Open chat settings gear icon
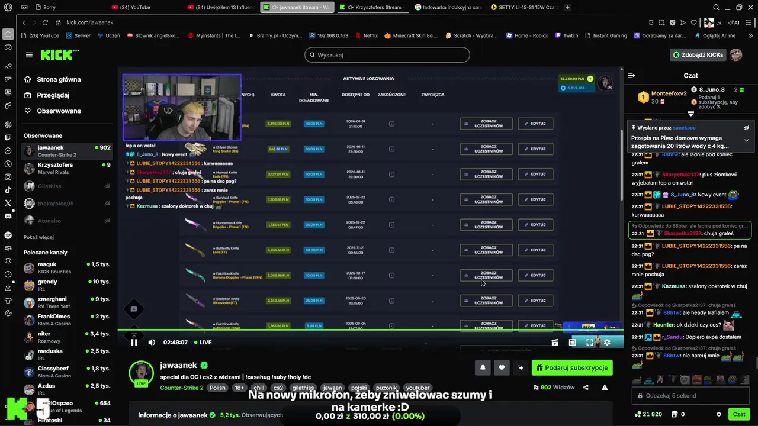This screenshot has width=758, height=426. [719, 414]
